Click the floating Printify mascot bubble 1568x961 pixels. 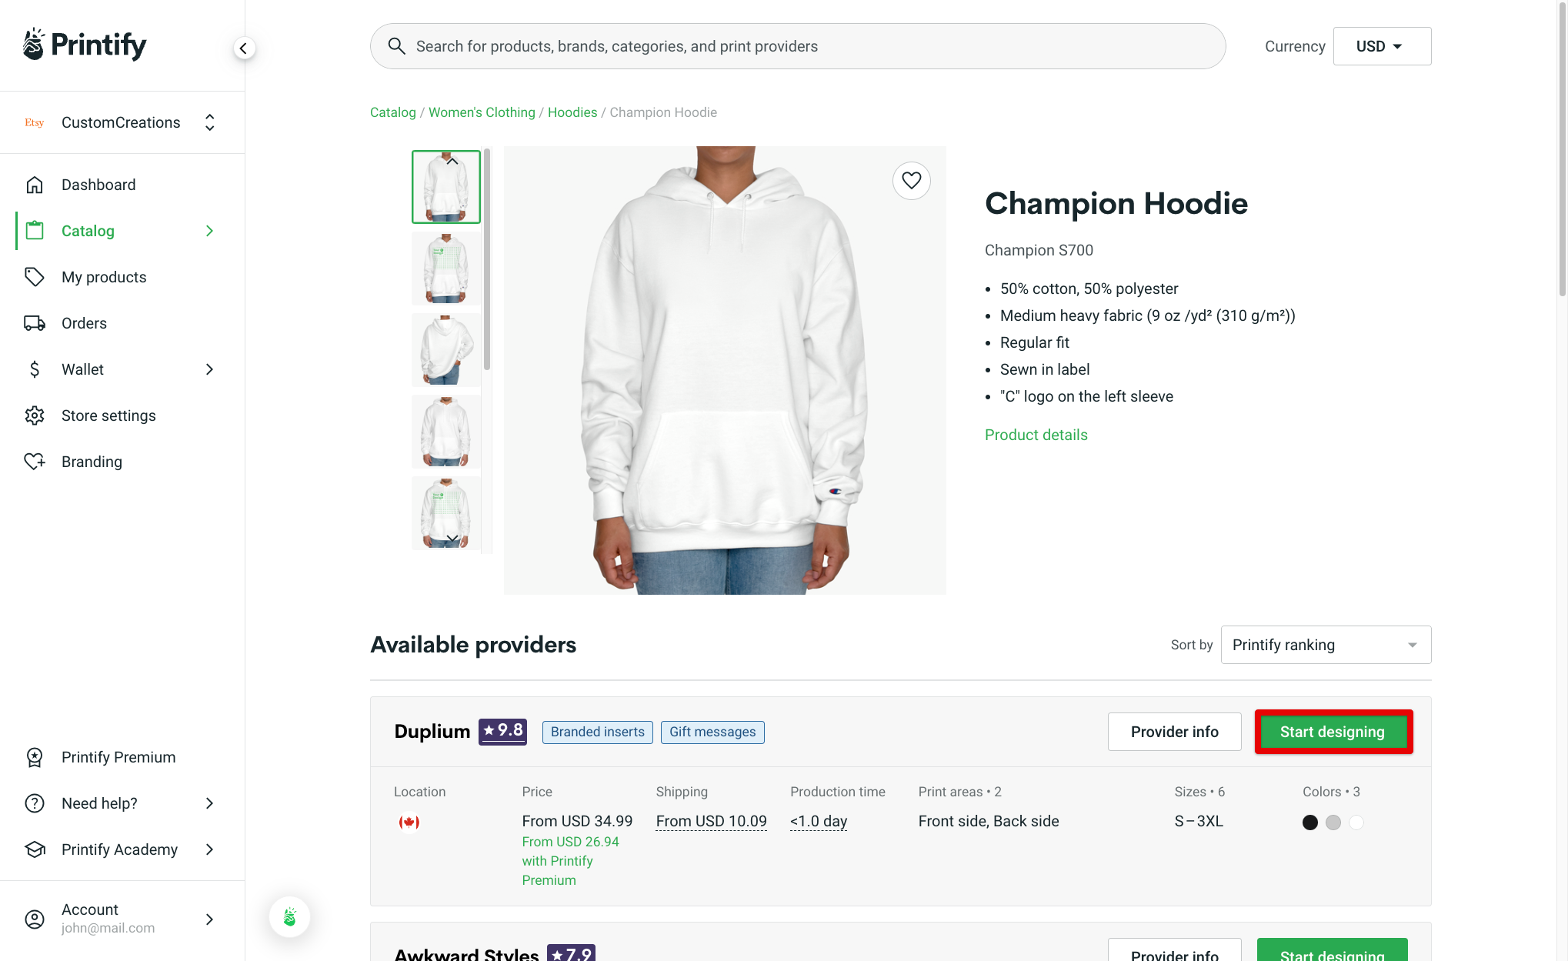click(289, 916)
